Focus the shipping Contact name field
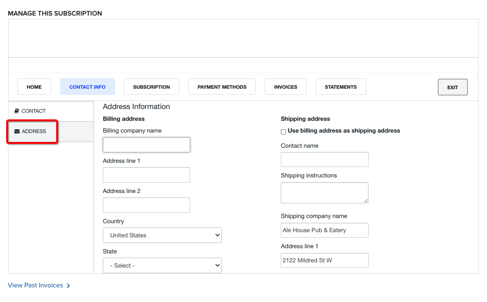Image resolution: width=487 pixels, height=302 pixels. [x=325, y=159]
